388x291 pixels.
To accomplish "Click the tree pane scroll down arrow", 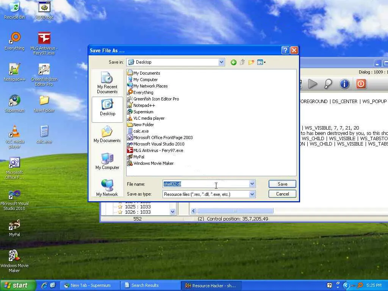I will [x=172, y=211].
